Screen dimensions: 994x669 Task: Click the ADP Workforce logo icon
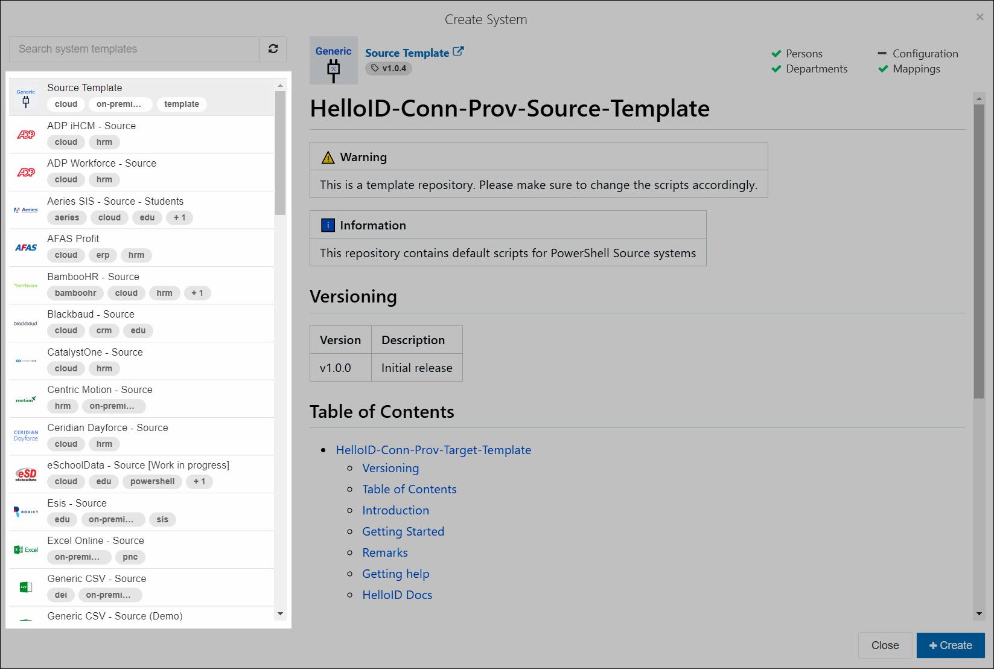point(26,172)
